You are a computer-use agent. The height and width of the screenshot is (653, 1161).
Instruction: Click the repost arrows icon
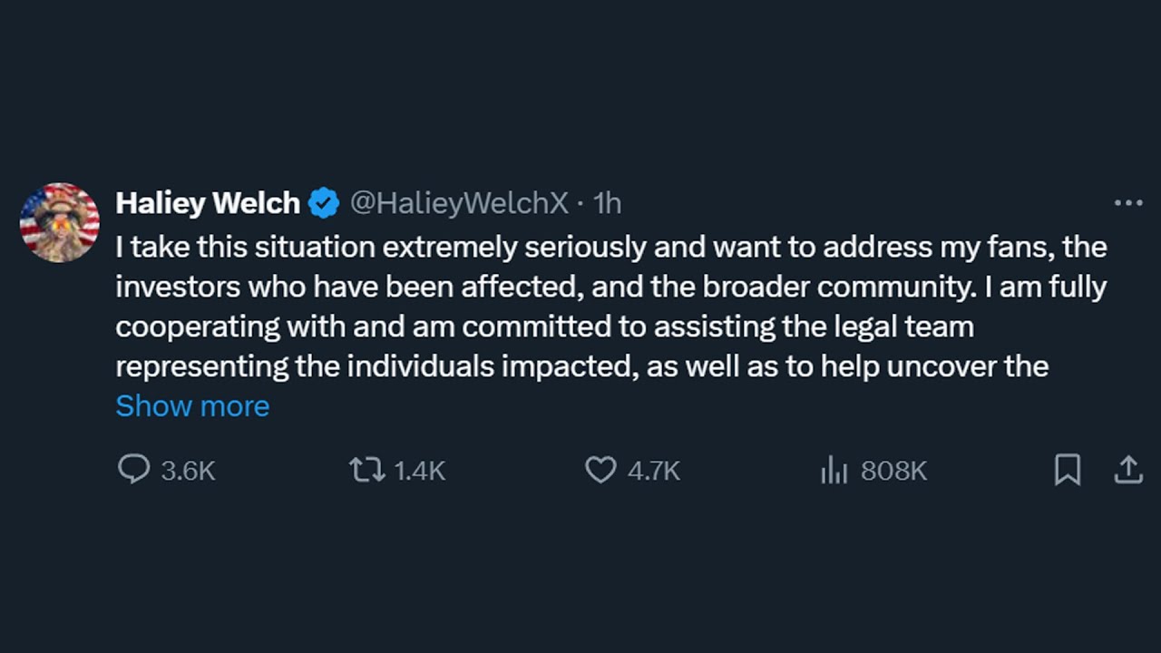click(x=366, y=469)
